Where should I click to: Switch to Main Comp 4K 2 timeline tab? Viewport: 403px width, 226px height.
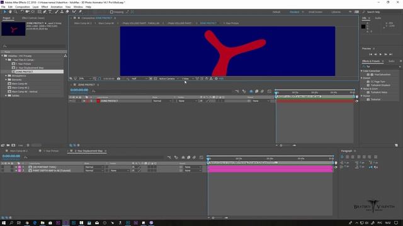(19, 151)
